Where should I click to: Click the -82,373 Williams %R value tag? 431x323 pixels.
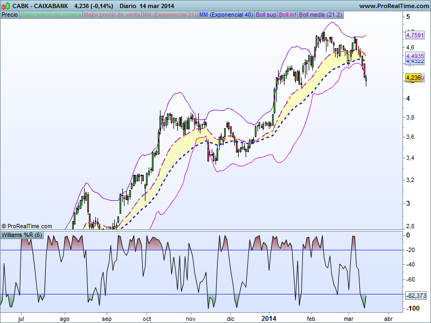(415, 296)
